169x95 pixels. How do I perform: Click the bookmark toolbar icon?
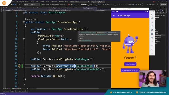tap(108, 4)
